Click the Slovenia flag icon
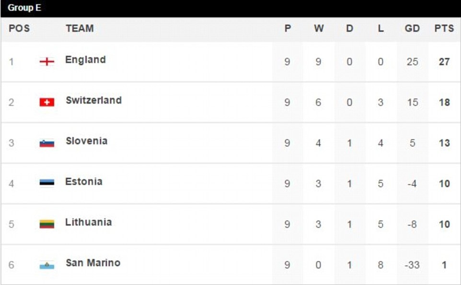 (x=46, y=142)
